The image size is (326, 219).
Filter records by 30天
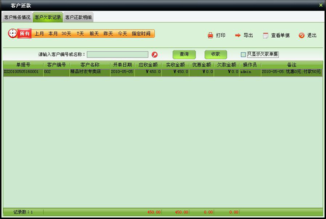[66, 34]
